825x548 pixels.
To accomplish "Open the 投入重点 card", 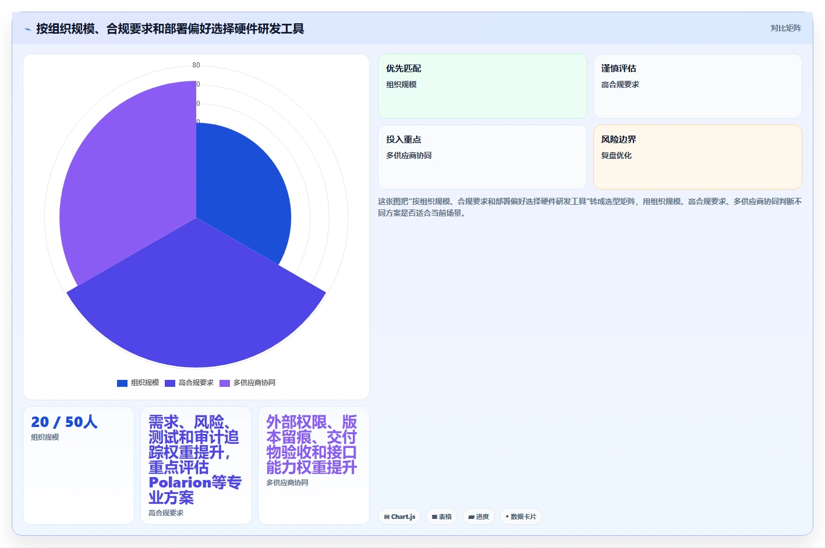I will (483, 157).
